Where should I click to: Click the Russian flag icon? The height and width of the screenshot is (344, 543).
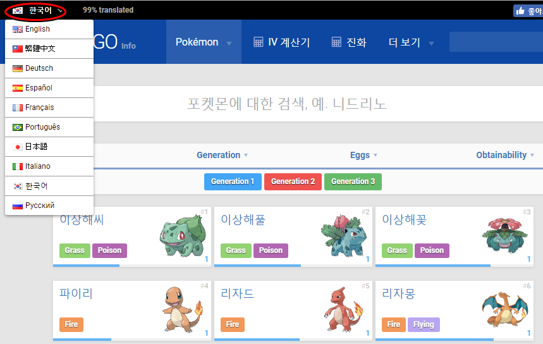(x=18, y=206)
